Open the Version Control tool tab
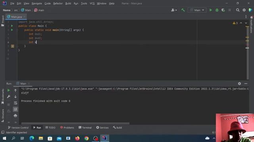254x142 pixels. point(18,127)
